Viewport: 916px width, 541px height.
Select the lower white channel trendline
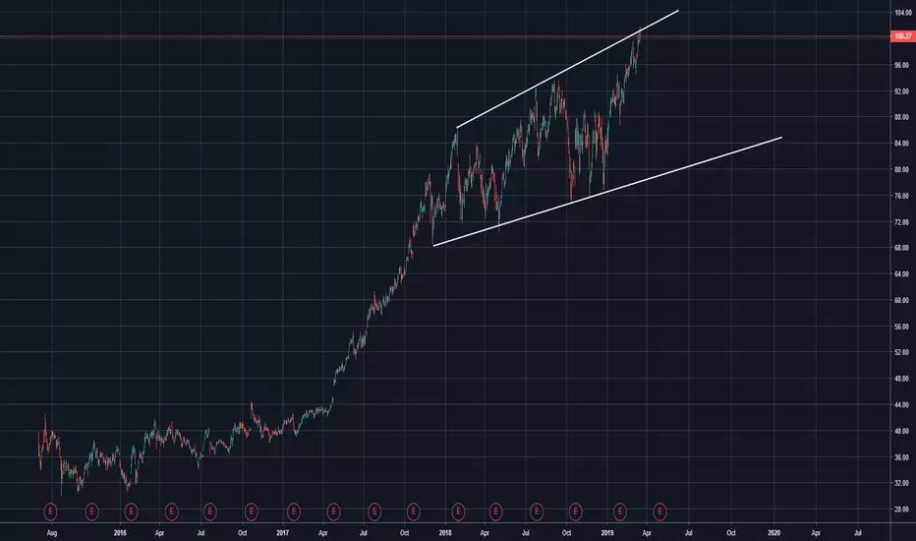point(607,192)
